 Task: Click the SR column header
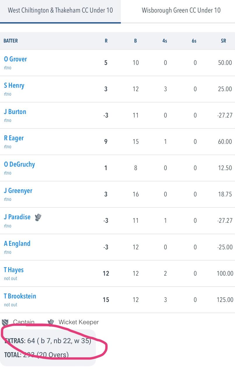[x=223, y=41]
